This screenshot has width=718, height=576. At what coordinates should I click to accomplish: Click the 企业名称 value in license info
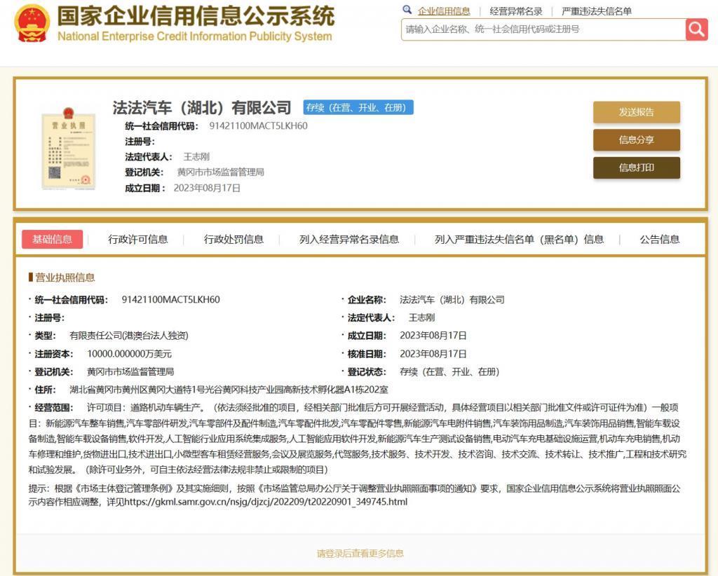click(x=452, y=300)
